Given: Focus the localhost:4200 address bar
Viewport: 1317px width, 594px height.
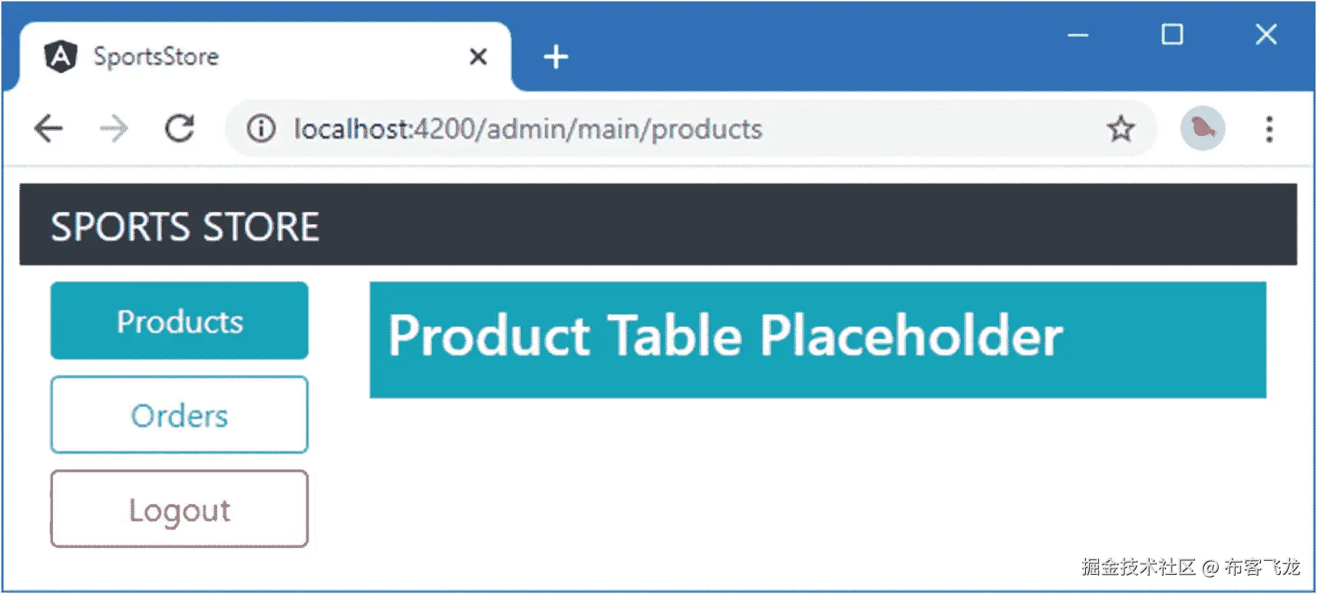Looking at the screenshot, I should tap(528, 129).
